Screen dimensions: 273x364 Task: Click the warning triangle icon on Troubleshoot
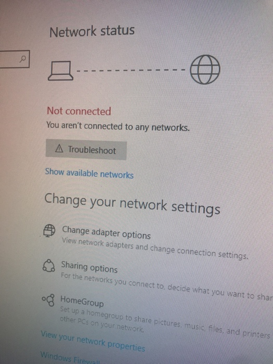click(59, 148)
